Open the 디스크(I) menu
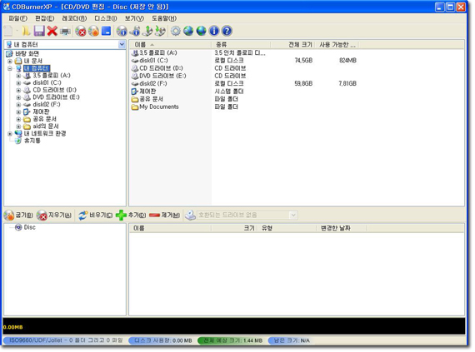Image resolution: width=475 pixels, height=352 pixels. 106,18
